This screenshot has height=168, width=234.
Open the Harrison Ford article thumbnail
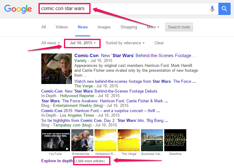(x=57, y=69)
